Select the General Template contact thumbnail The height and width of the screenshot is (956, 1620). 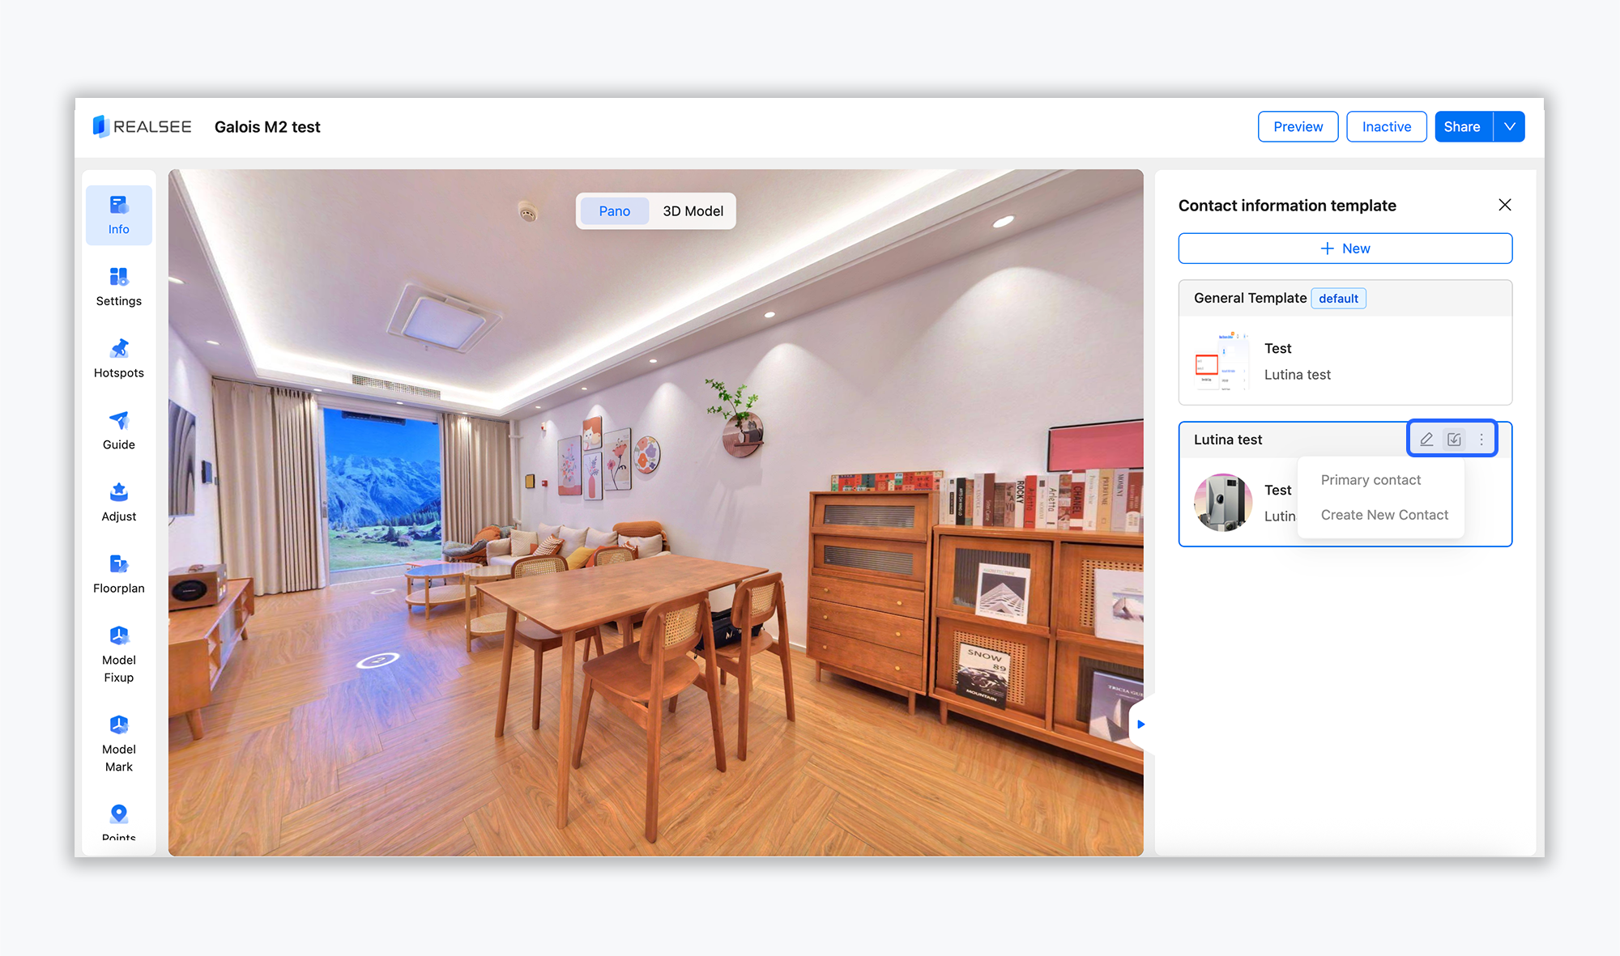tap(1222, 362)
